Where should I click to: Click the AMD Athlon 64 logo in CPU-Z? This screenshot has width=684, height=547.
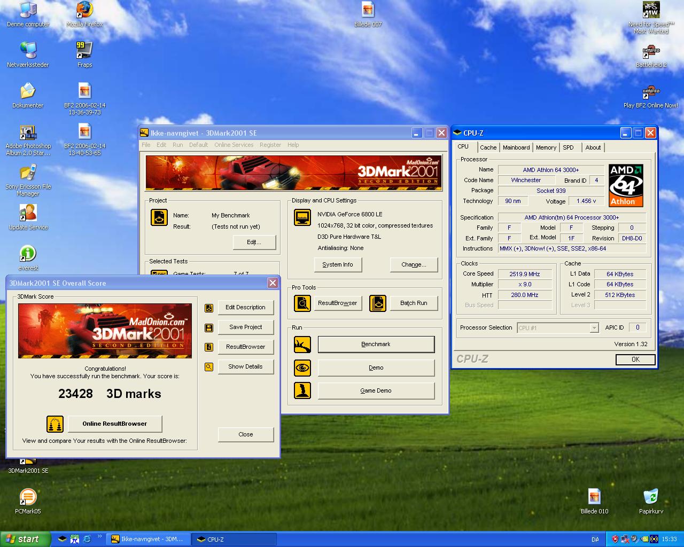click(626, 185)
